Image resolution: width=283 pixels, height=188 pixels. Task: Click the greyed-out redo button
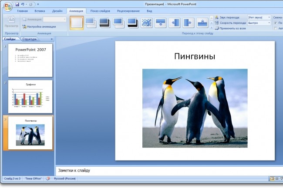pos(30,4)
